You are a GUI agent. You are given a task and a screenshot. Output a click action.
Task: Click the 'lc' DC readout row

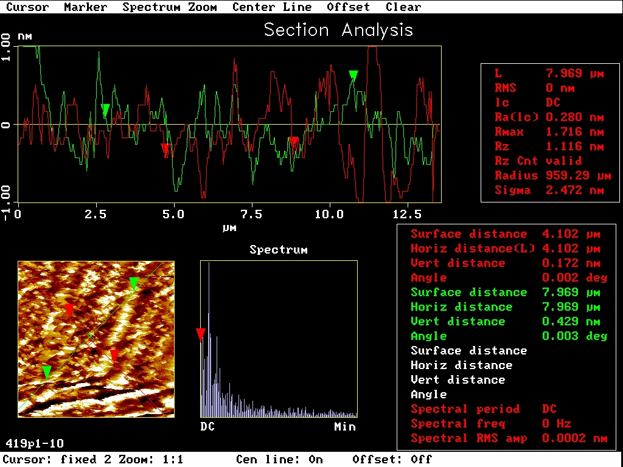[527, 102]
